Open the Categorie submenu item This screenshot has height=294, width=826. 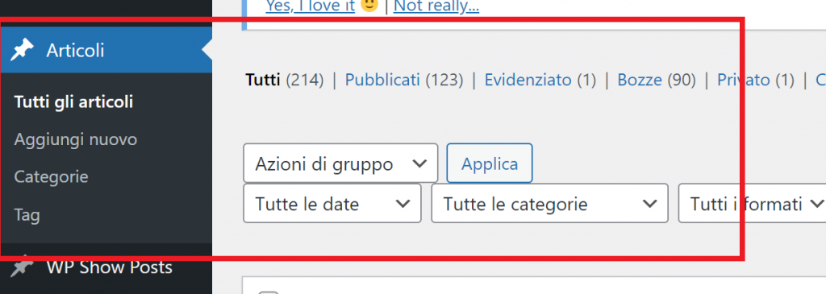[x=51, y=176]
